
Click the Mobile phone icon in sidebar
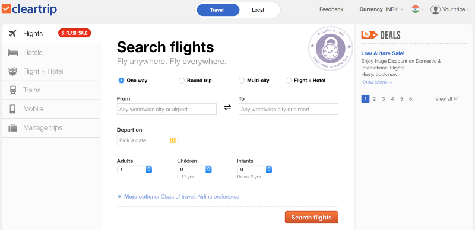coord(12,108)
